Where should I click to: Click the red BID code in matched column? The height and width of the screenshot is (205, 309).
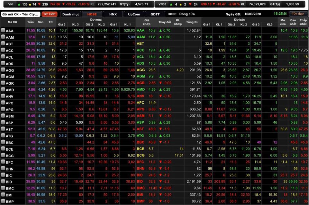click(x=140, y=182)
